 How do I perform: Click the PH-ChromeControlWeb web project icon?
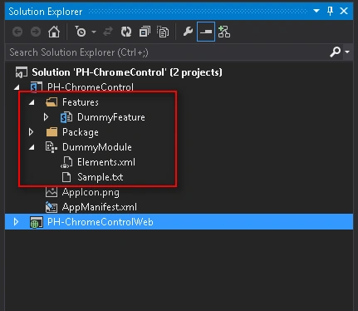(37, 222)
